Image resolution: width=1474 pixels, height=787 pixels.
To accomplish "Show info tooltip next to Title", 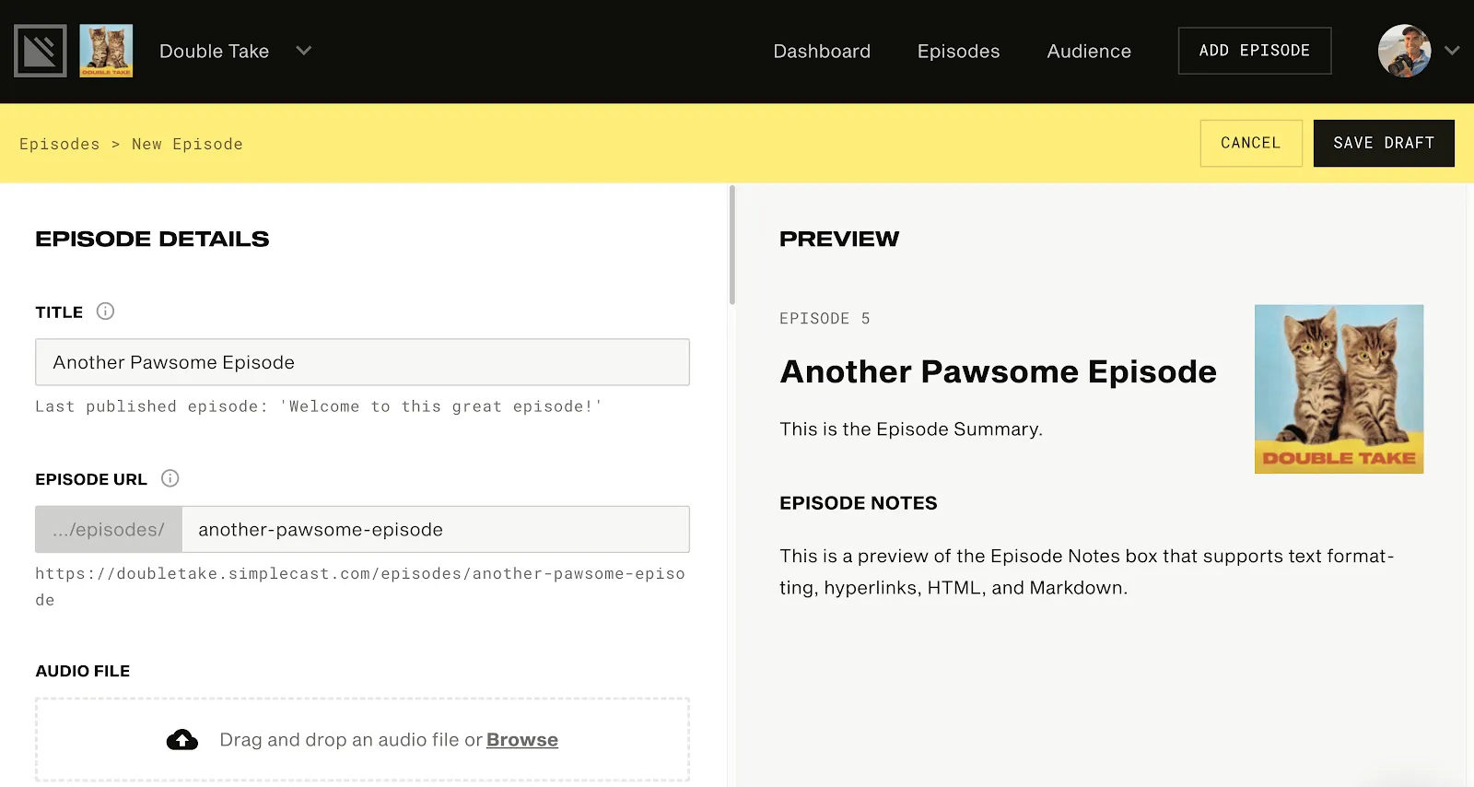I will 105,311.
